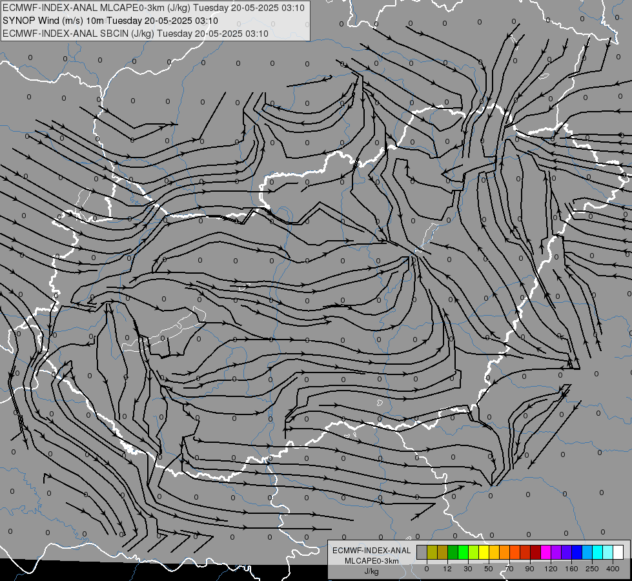Pick the pale cyan swatch left of 400 tick
This screenshot has height=581, width=632.
pos(608,552)
